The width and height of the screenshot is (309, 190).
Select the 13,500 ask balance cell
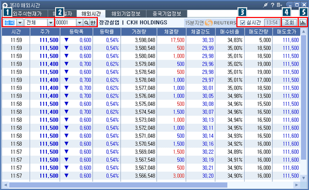pos(259,96)
